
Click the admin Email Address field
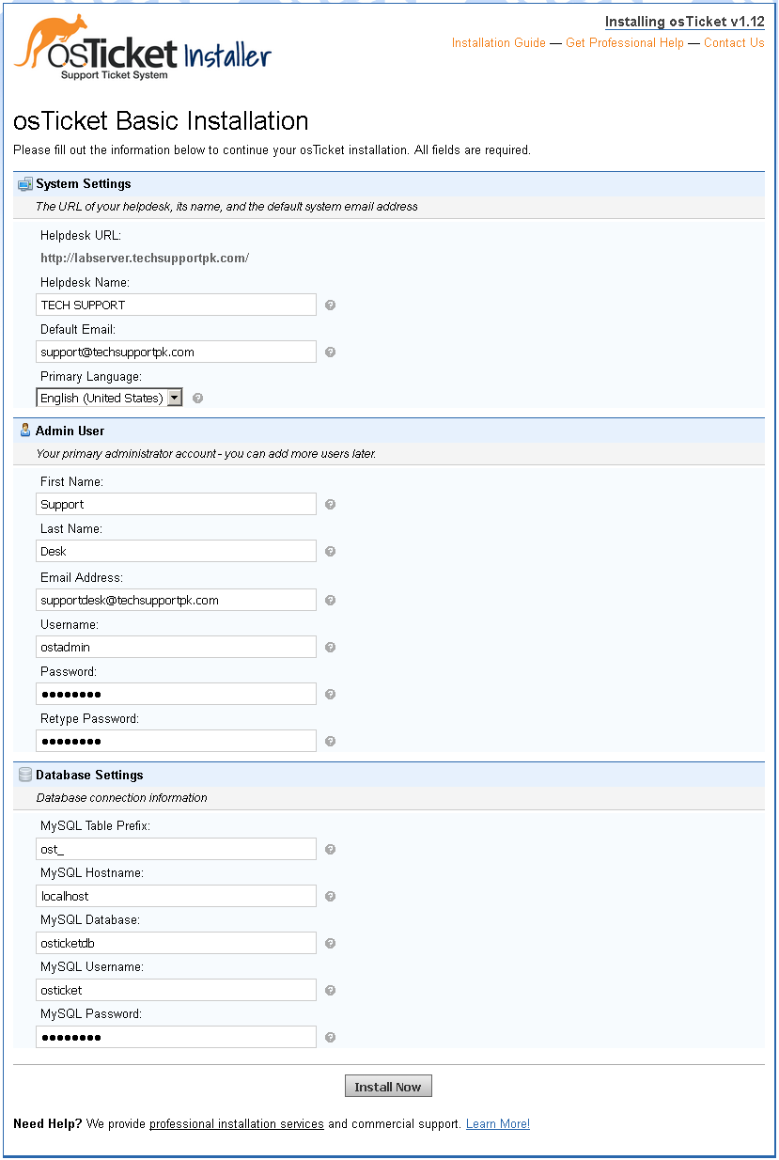click(177, 601)
